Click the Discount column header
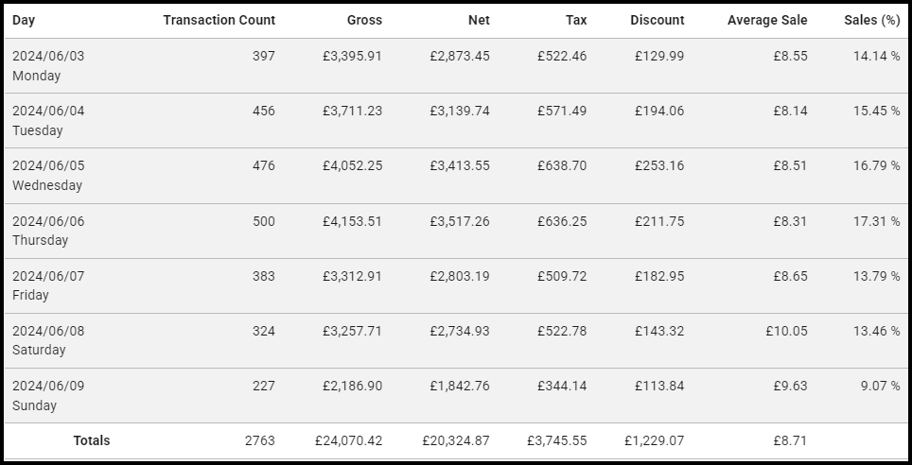 [658, 20]
